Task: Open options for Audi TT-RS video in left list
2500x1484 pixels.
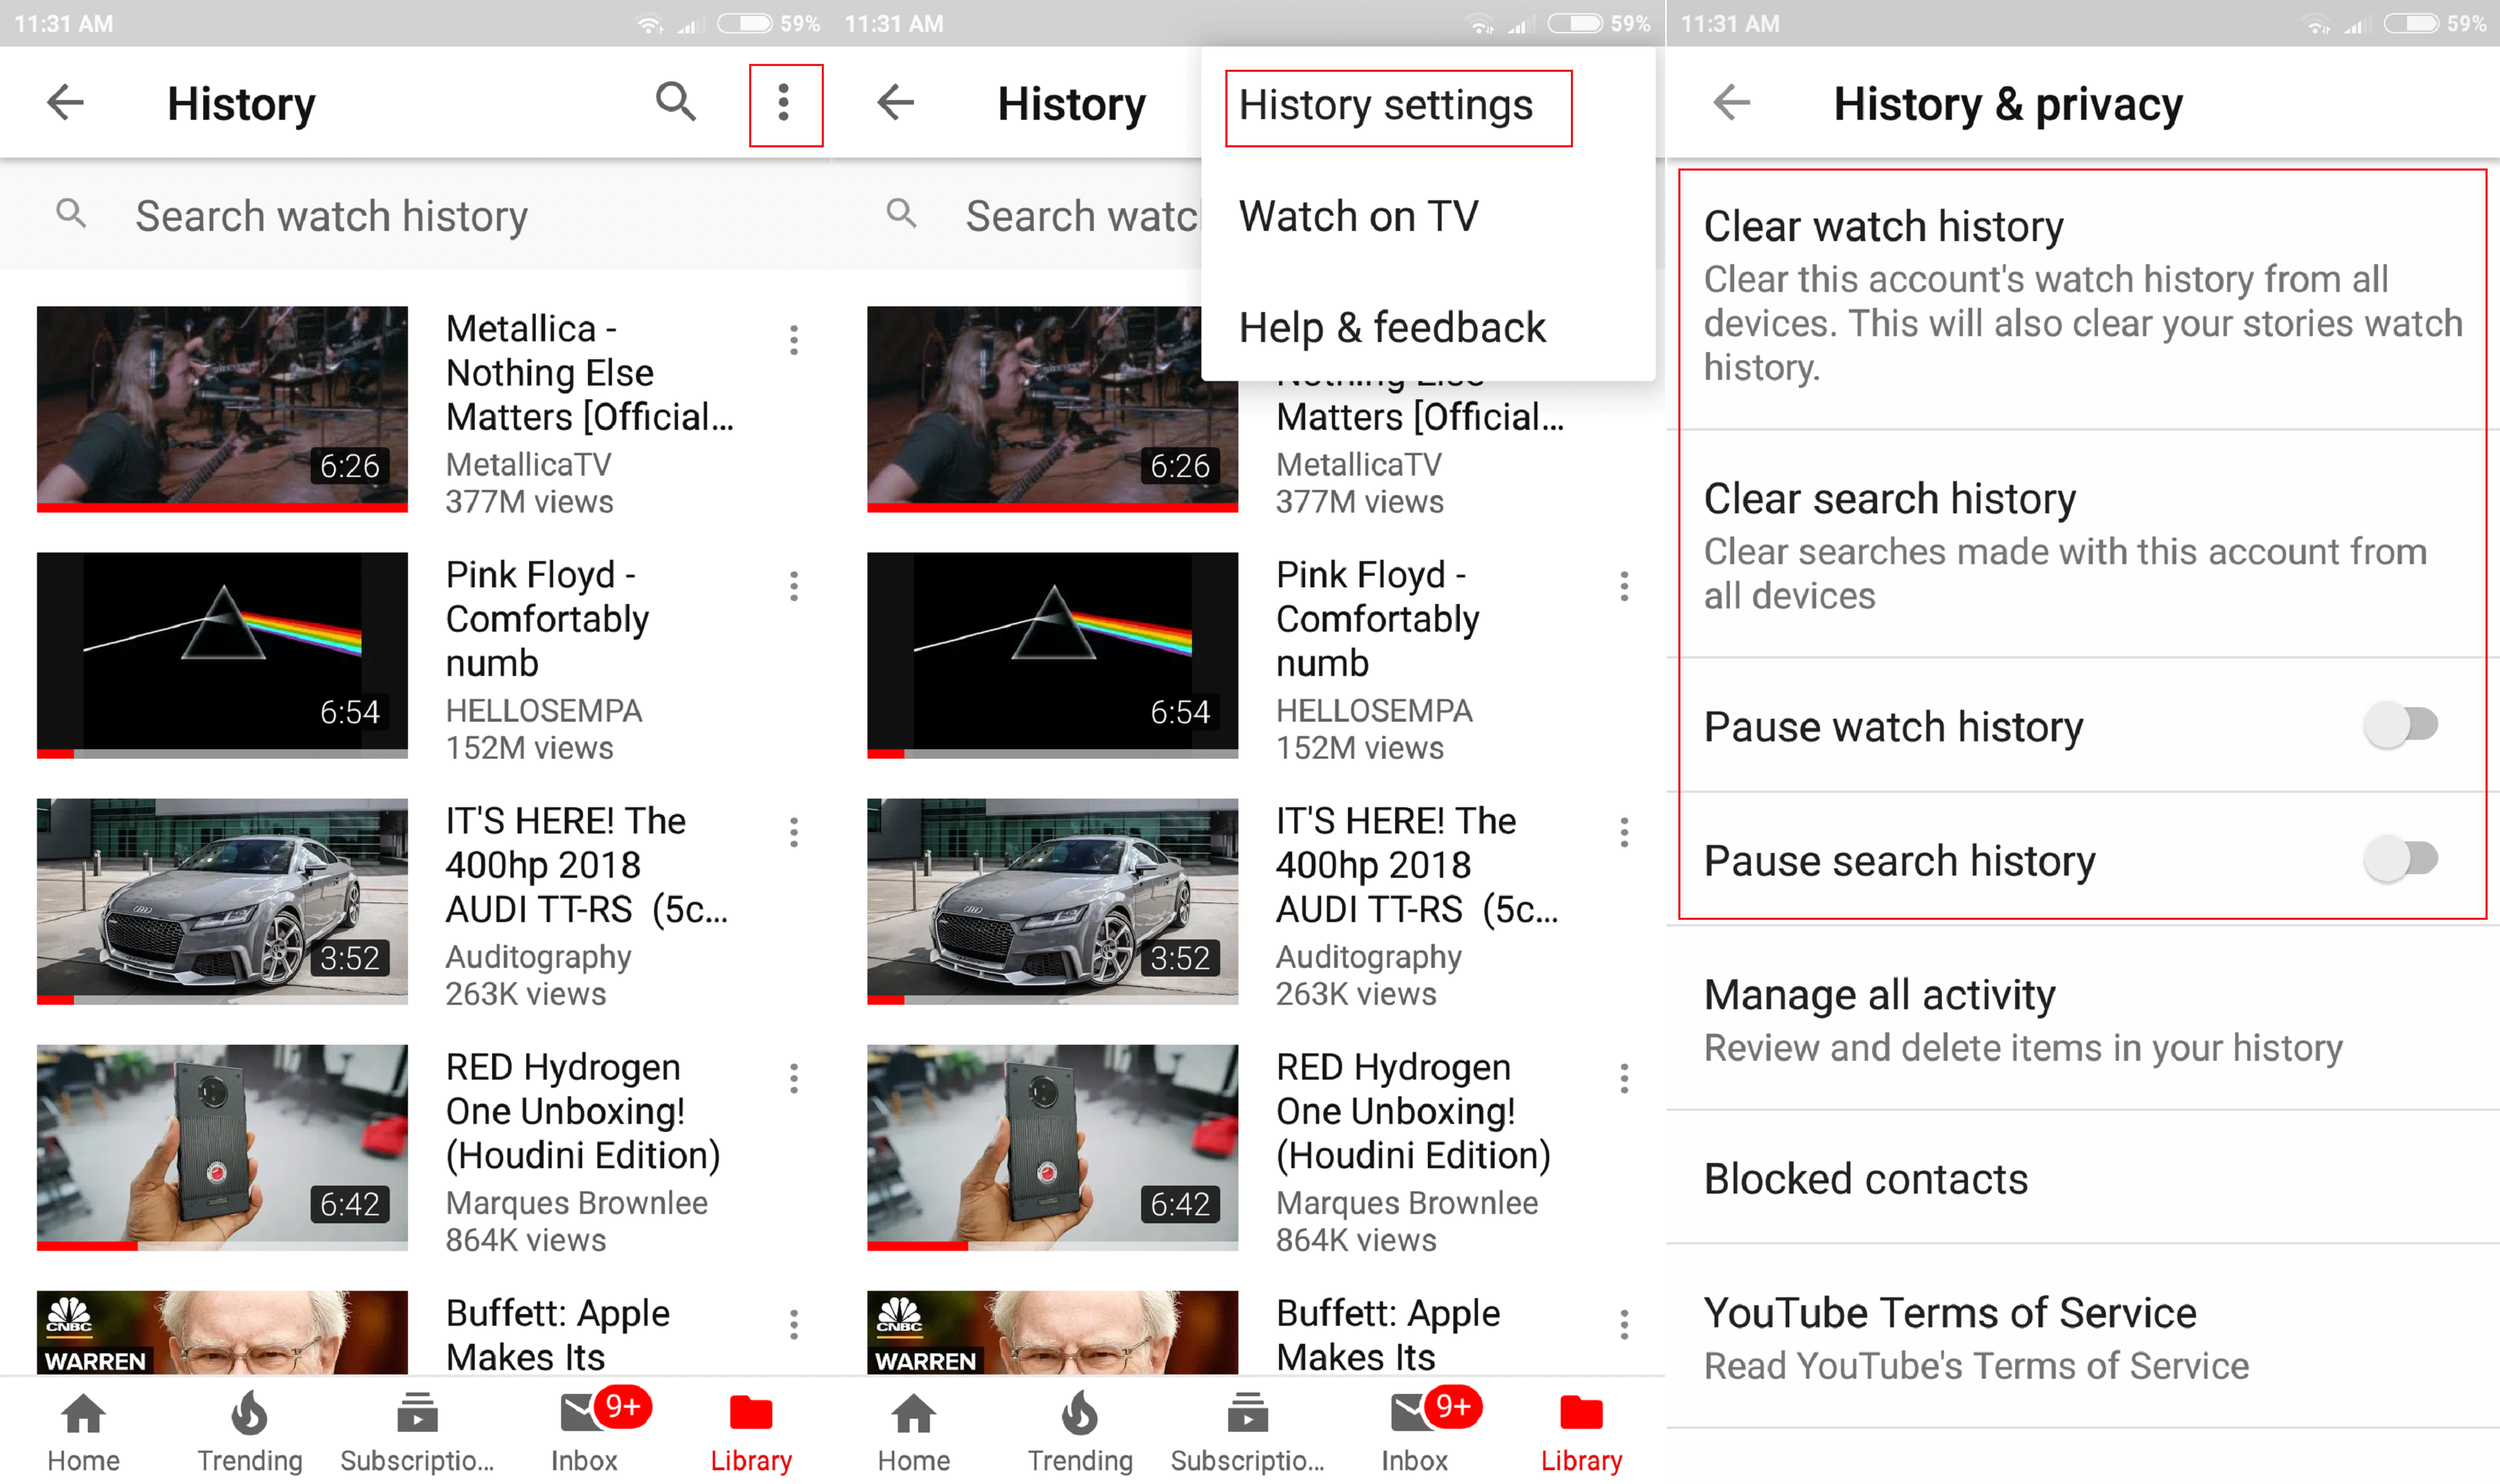Action: [x=795, y=832]
